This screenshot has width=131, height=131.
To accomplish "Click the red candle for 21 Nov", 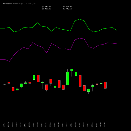I will pyautogui.click(x=13, y=89).
